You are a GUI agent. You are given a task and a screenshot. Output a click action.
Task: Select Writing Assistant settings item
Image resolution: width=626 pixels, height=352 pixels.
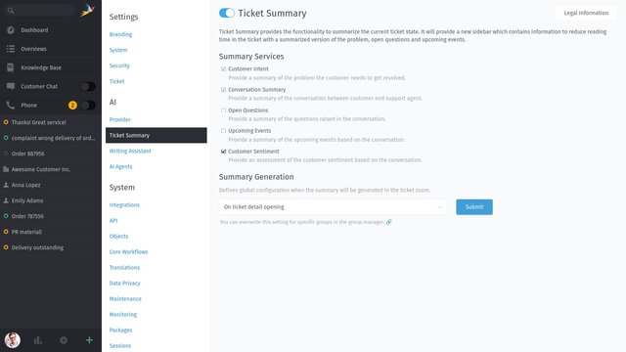(x=130, y=151)
